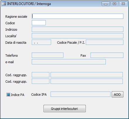This screenshot has width=129, height=119.
Task: Click first Cod. raggrupp. code field
Action: coord(41,75)
